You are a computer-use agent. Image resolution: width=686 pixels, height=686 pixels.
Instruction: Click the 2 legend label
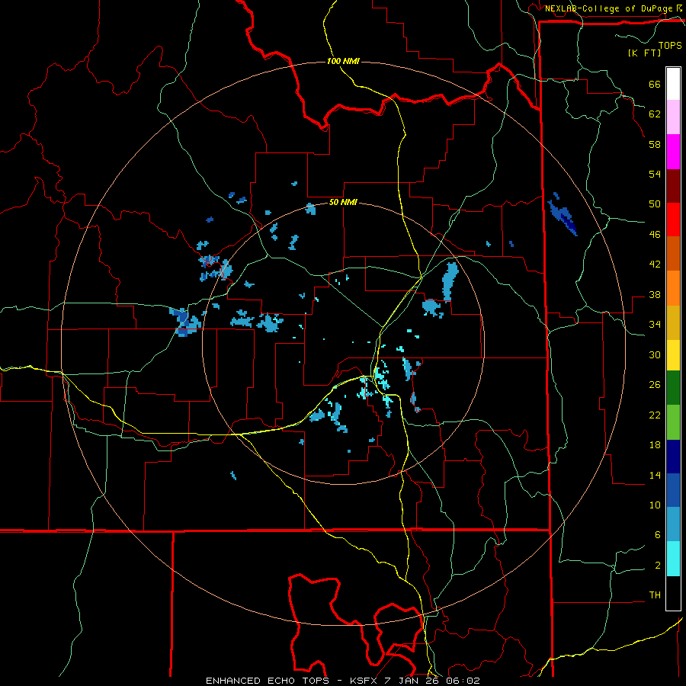tap(658, 566)
